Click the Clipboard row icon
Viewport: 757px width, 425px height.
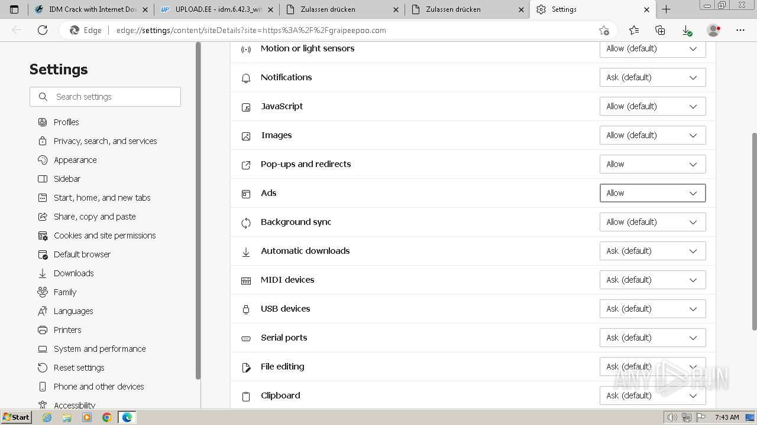click(x=246, y=396)
